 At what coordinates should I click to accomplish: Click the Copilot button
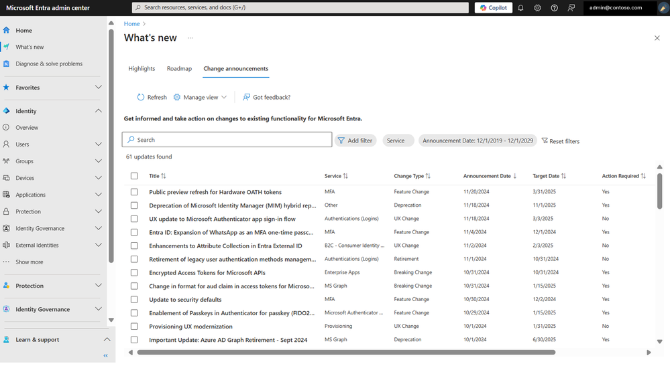point(494,7)
